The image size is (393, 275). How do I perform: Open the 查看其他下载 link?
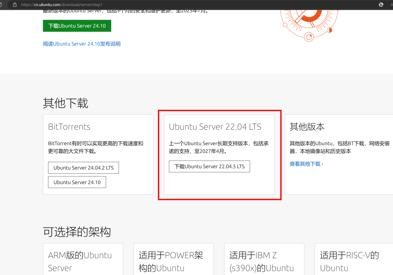tap(306, 164)
